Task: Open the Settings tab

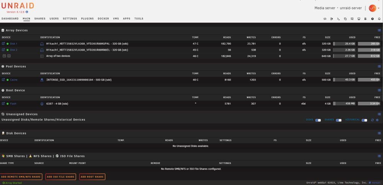Action: 70,18
